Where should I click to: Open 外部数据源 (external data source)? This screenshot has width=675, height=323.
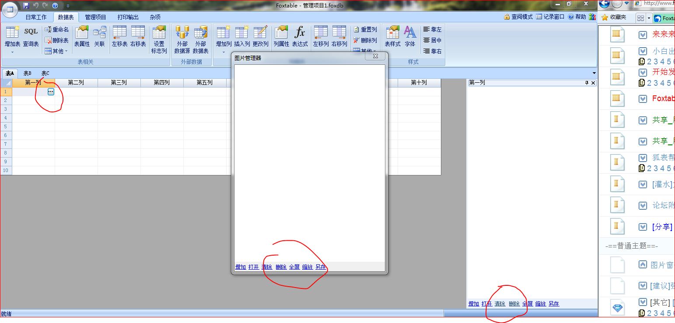pyautogui.click(x=182, y=40)
